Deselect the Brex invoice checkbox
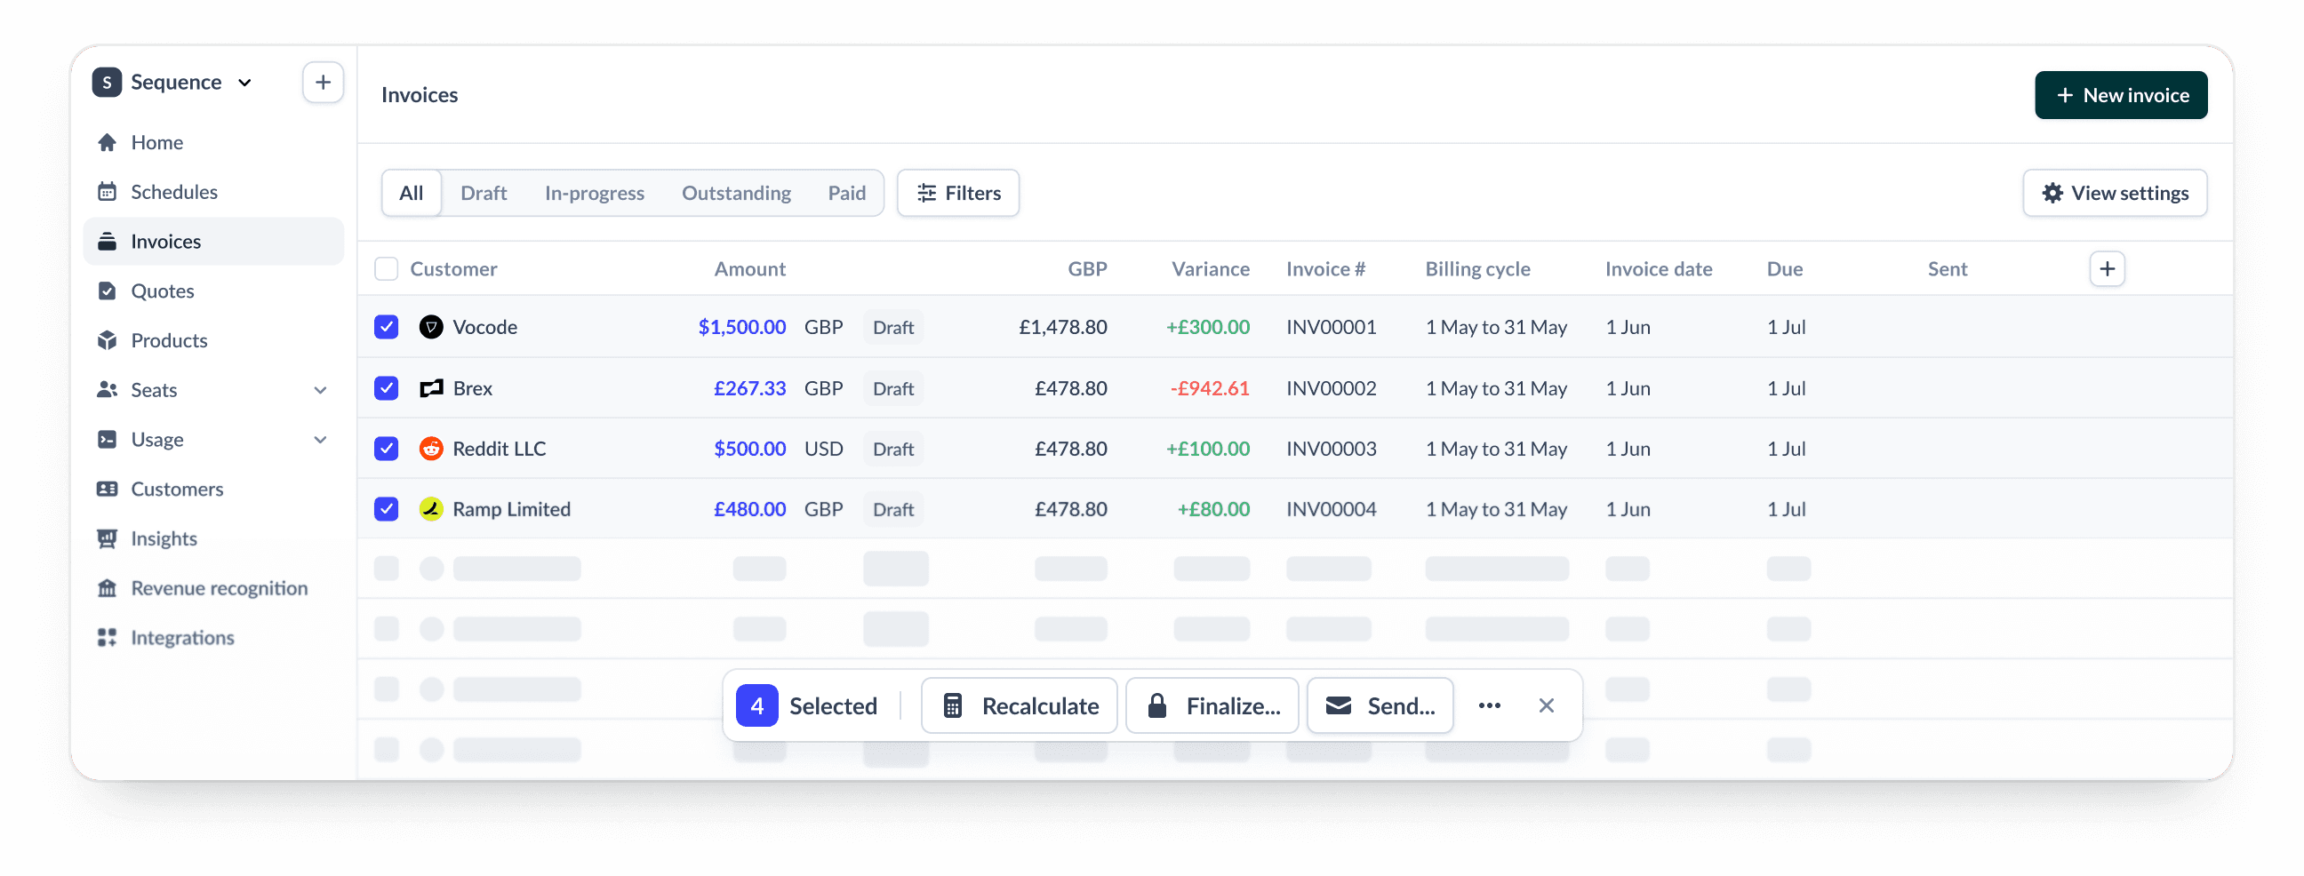The image size is (2304, 876). pyautogui.click(x=386, y=388)
